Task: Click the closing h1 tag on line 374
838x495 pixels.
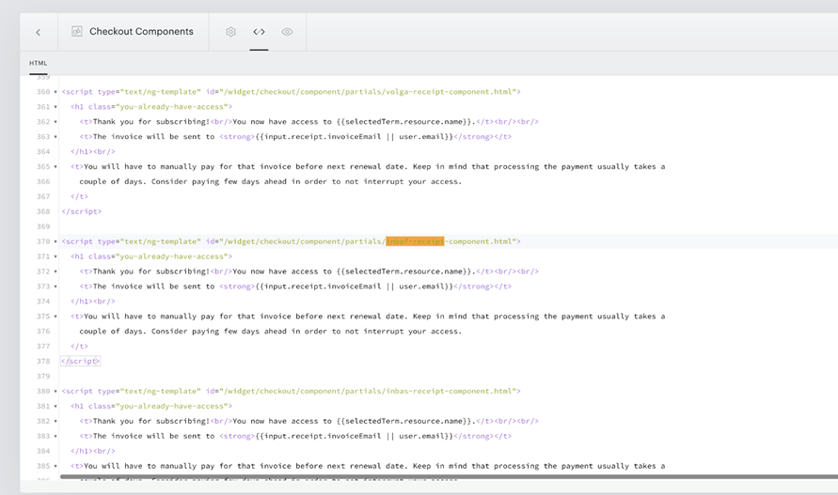Action: [x=81, y=302]
